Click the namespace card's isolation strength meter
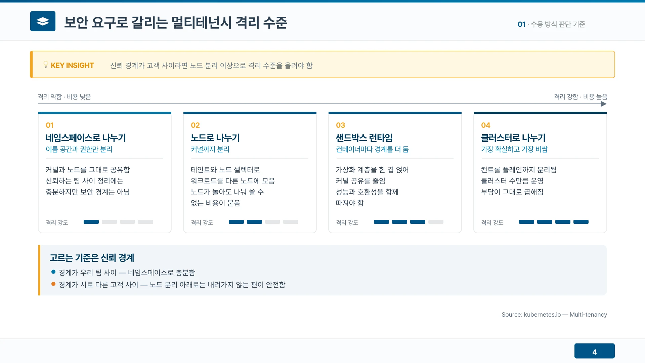The width and height of the screenshot is (645, 363). point(118,222)
